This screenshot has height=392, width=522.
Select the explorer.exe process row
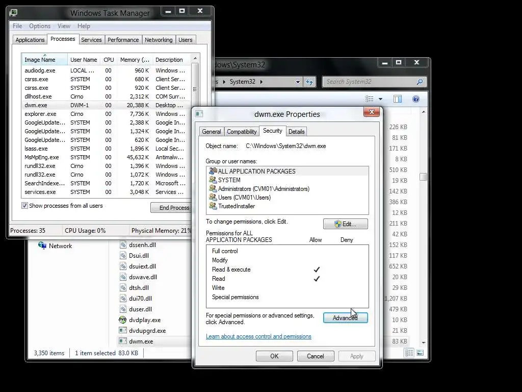(106, 114)
